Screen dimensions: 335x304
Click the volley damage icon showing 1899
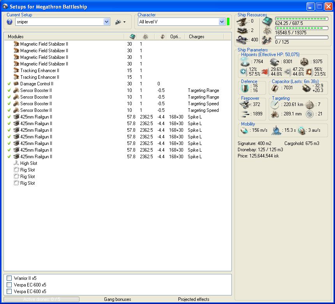pyautogui.click(x=245, y=114)
